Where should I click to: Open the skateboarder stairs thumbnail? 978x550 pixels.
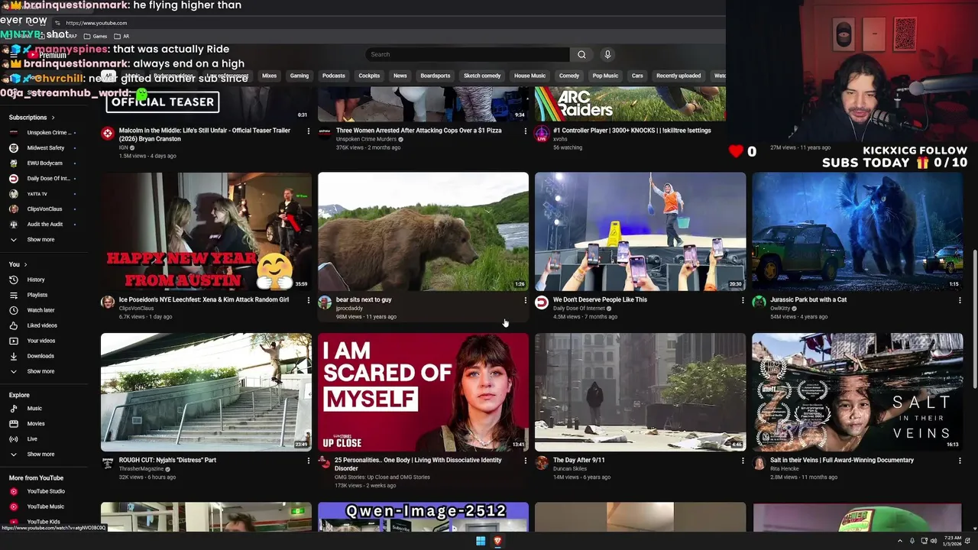[206, 392]
